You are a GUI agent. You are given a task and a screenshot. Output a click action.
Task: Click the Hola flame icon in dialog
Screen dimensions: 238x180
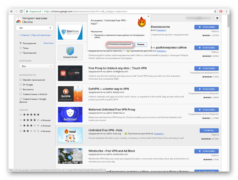click(142, 22)
